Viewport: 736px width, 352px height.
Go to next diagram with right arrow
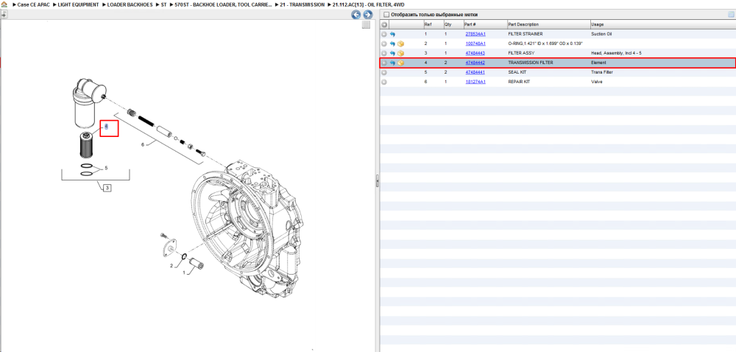367,15
